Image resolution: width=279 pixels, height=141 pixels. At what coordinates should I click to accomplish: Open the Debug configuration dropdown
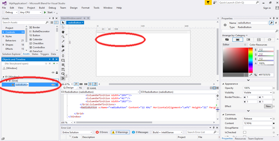[x=11, y=13]
